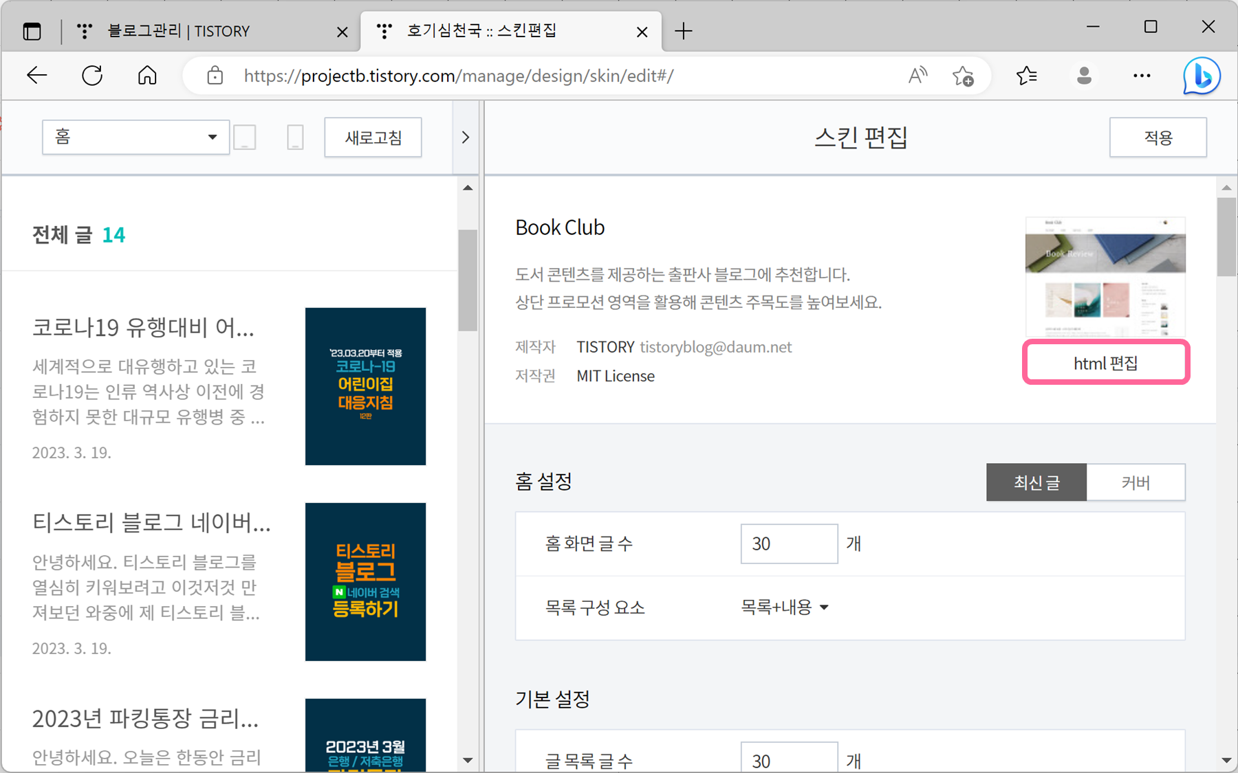
Task: Click the 새로고침 button
Action: [373, 137]
